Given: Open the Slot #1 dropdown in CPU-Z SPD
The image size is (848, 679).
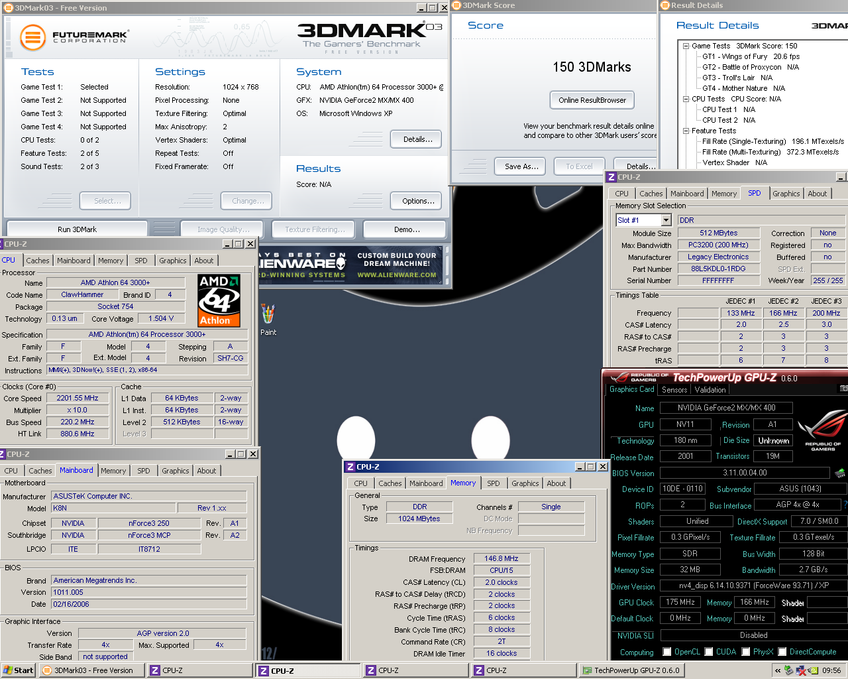Looking at the screenshot, I should point(666,220).
